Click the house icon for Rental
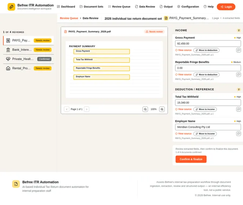The image size is (243, 205). point(8,68)
